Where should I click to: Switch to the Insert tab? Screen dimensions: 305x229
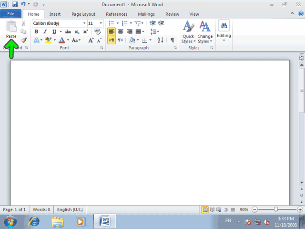pyautogui.click(x=55, y=14)
